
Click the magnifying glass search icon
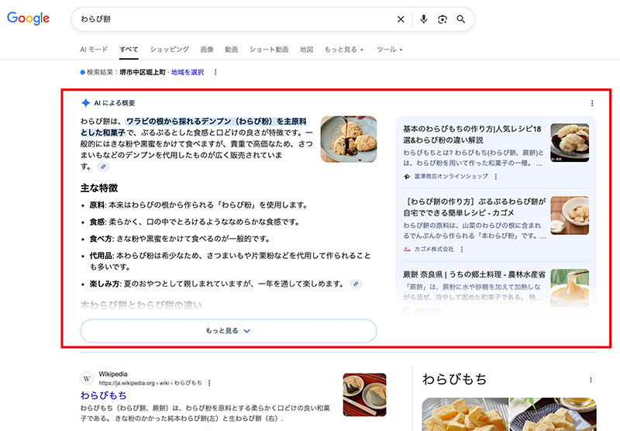pyautogui.click(x=460, y=19)
